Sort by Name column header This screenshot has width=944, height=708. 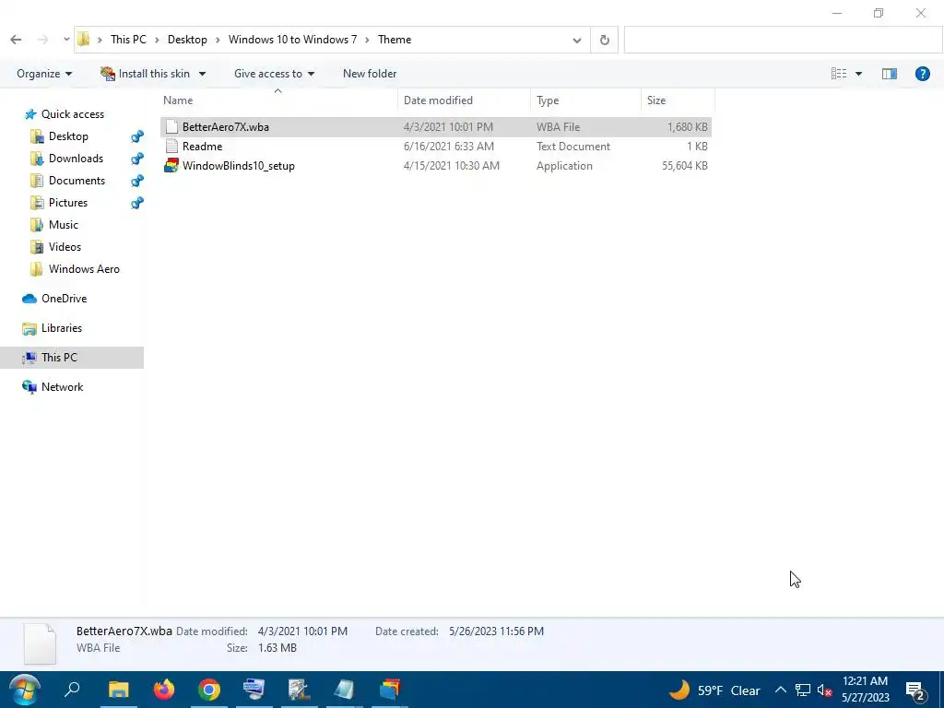pyautogui.click(x=278, y=100)
